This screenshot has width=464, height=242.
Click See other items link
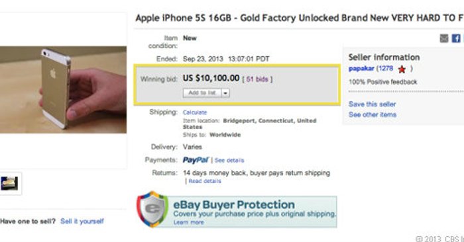373,114
